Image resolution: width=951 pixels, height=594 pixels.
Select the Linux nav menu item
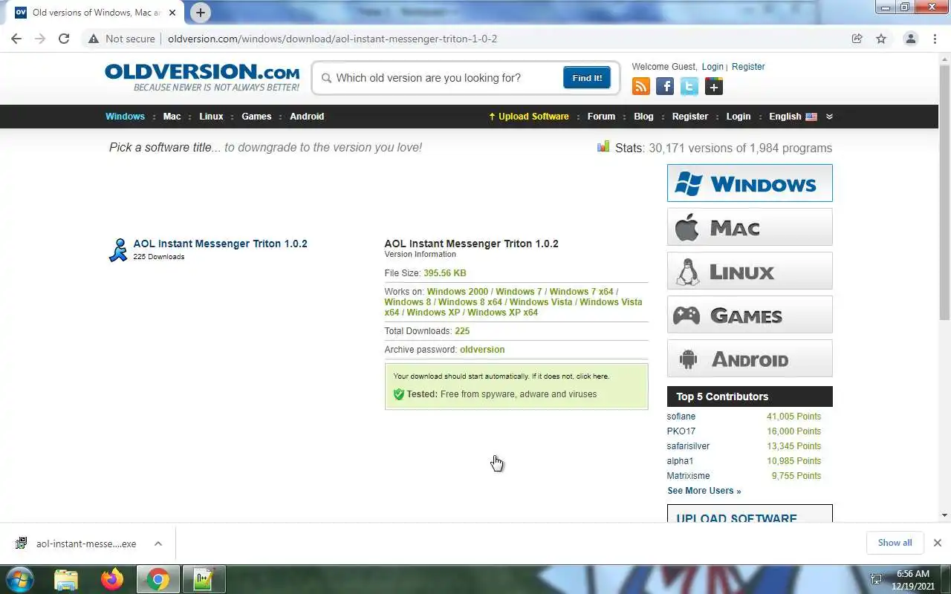211,117
